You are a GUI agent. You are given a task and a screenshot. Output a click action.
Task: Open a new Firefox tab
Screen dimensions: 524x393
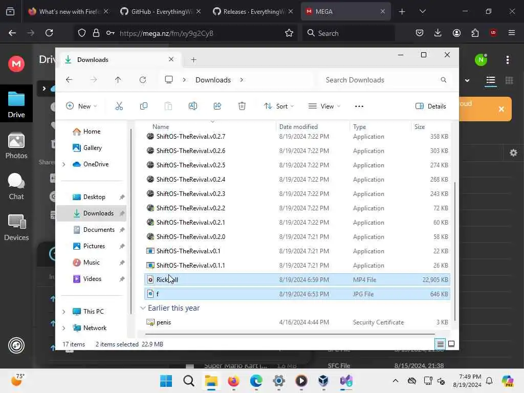(x=402, y=11)
